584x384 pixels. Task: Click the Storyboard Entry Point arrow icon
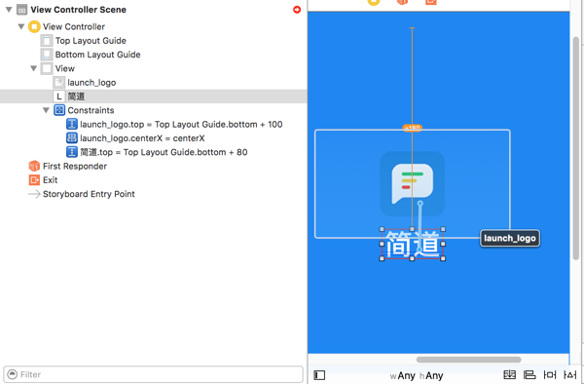coord(34,194)
